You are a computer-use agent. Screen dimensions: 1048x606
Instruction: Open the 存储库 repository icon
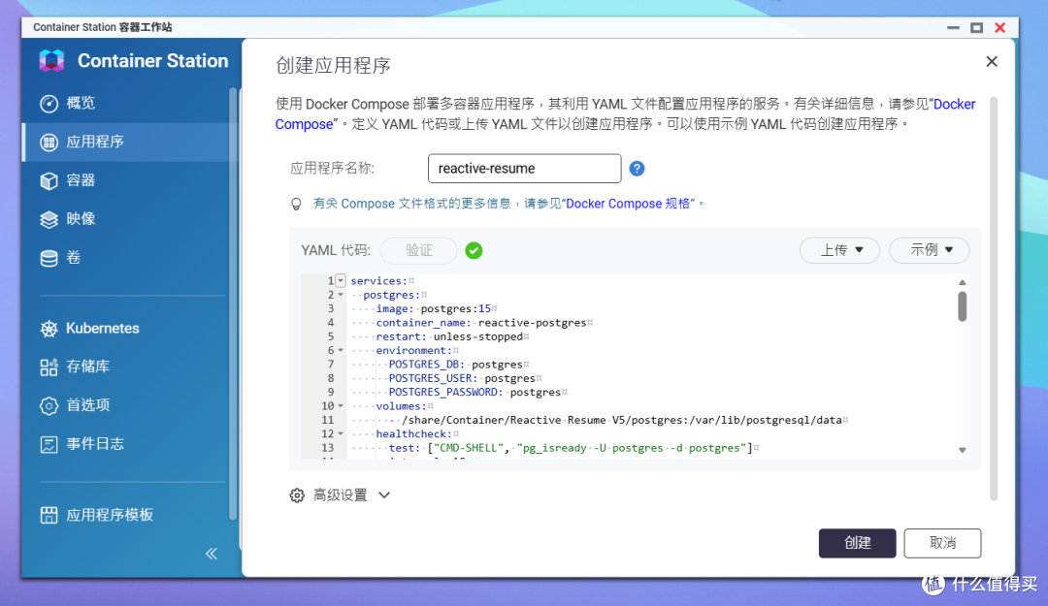point(49,367)
